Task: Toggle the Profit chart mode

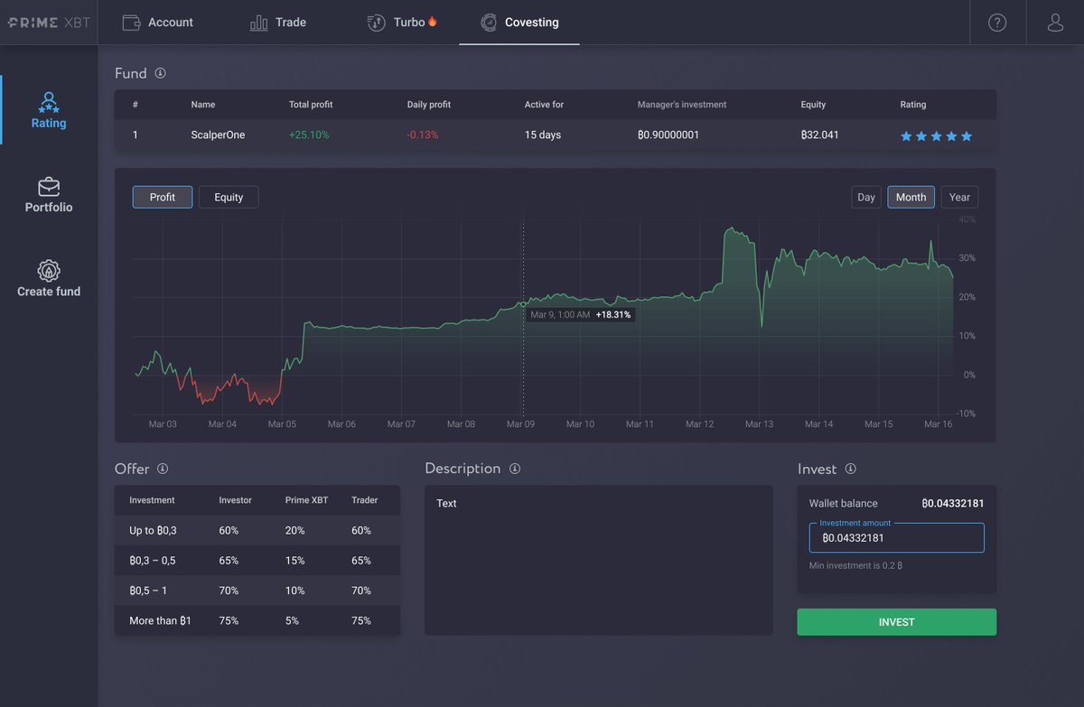Action: (162, 196)
